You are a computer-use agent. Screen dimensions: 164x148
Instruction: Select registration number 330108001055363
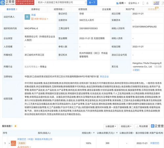[88, 28]
